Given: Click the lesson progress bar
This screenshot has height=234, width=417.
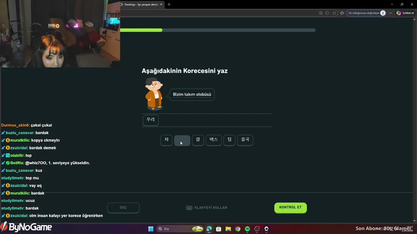Looking at the screenshot, I should [x=218, y=30].
